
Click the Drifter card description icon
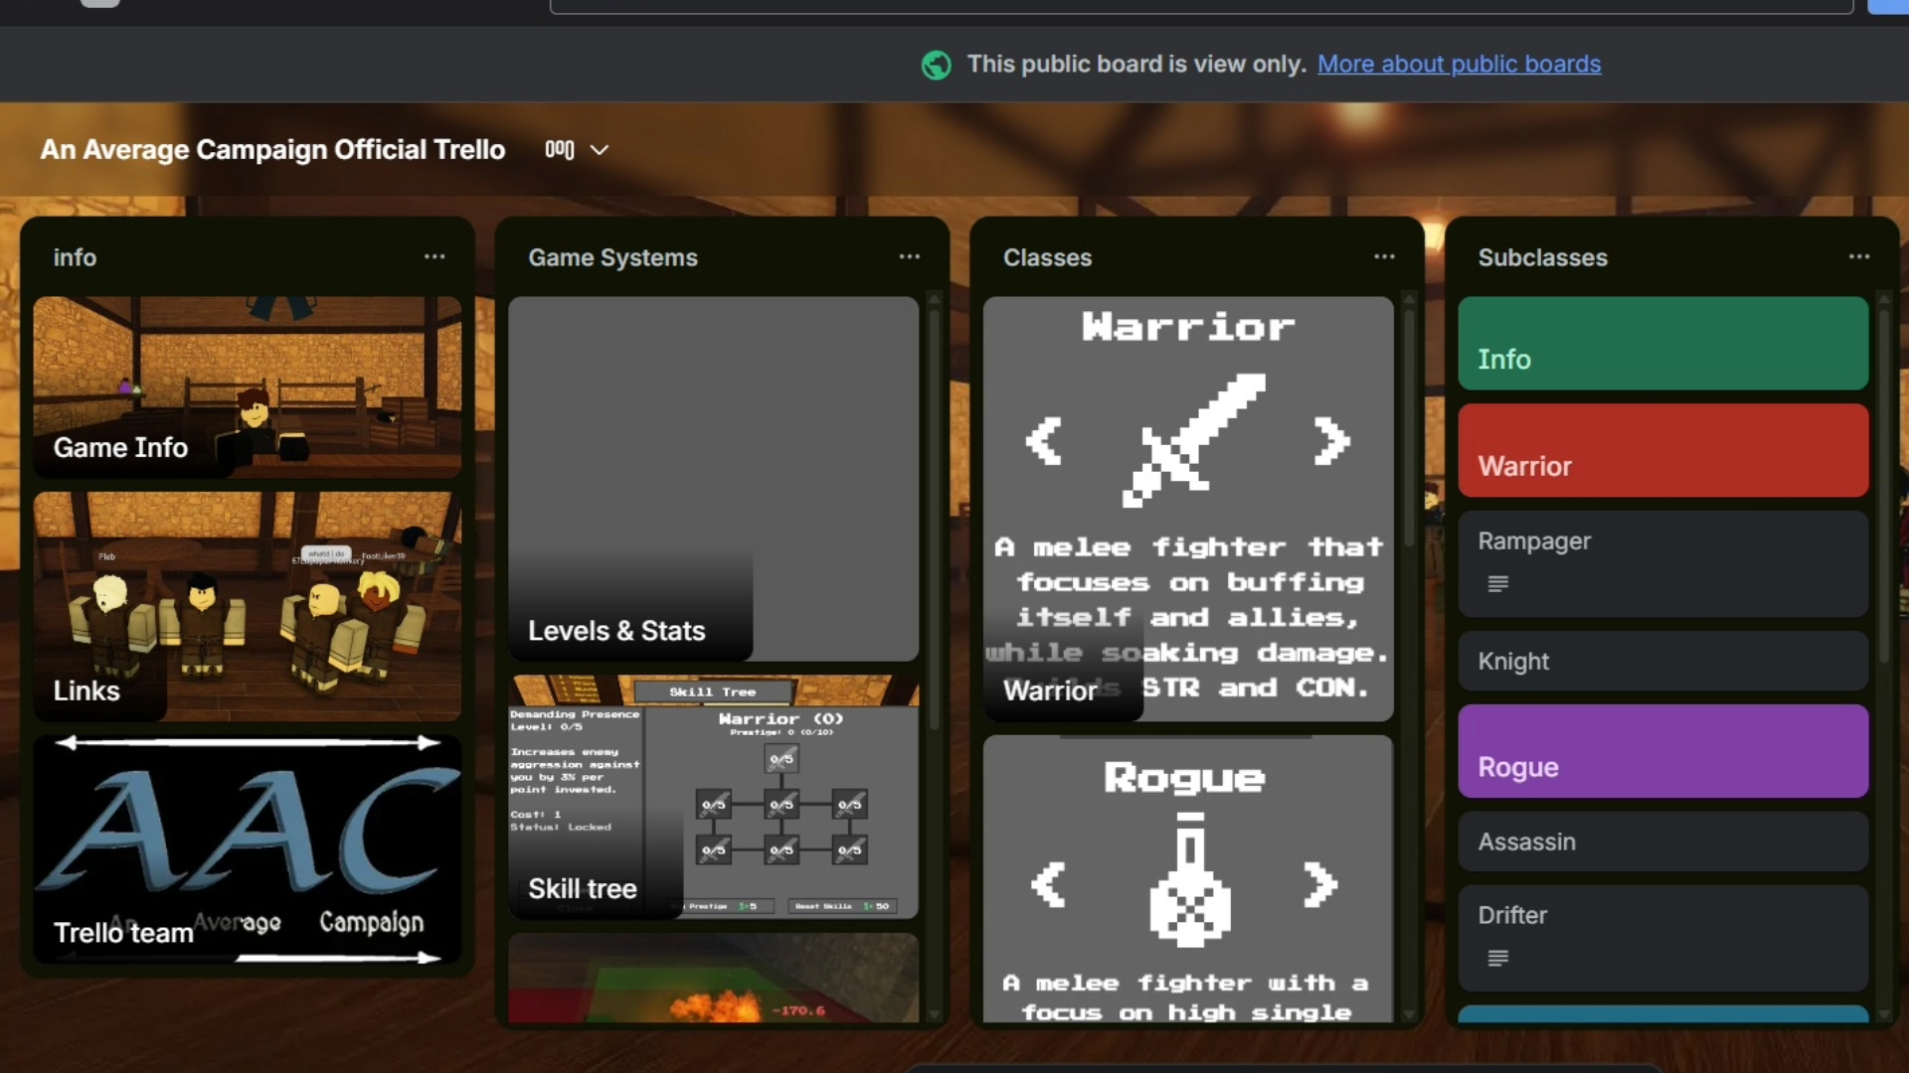[x=1497, y=958]
